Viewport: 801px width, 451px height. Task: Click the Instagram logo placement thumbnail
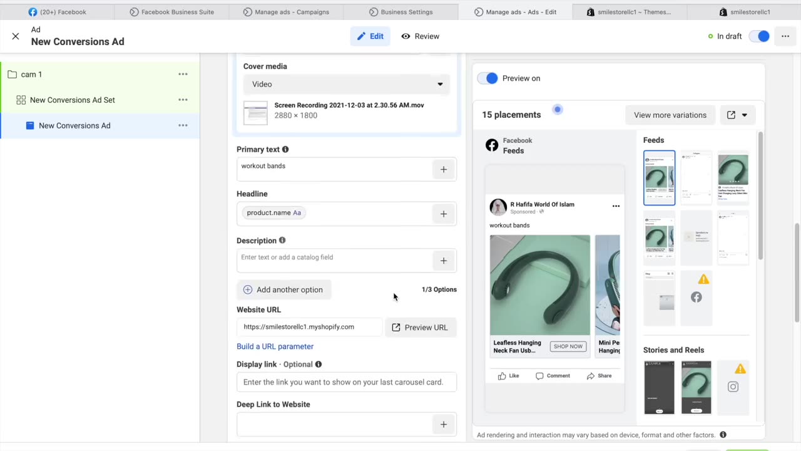(x=733, y=387)
